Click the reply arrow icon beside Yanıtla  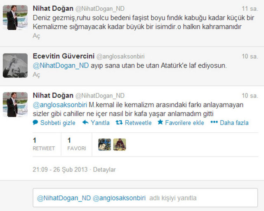pyautogui.click(x=85, y=122)
